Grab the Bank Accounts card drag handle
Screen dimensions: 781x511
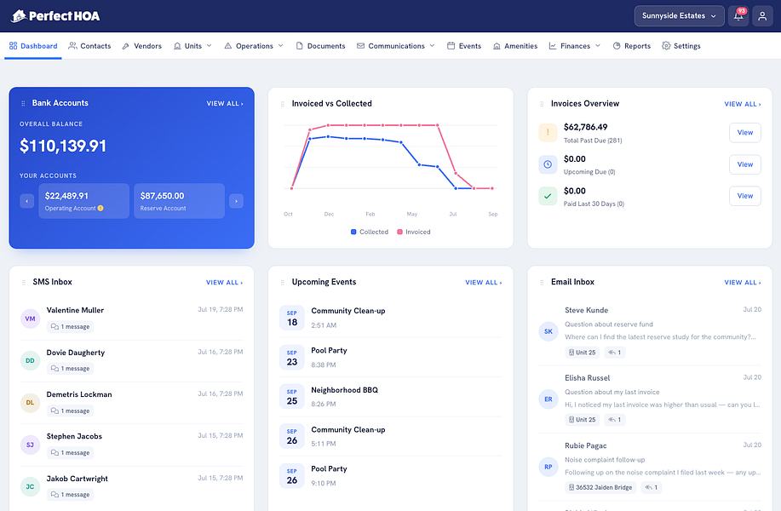pos(23,104)
